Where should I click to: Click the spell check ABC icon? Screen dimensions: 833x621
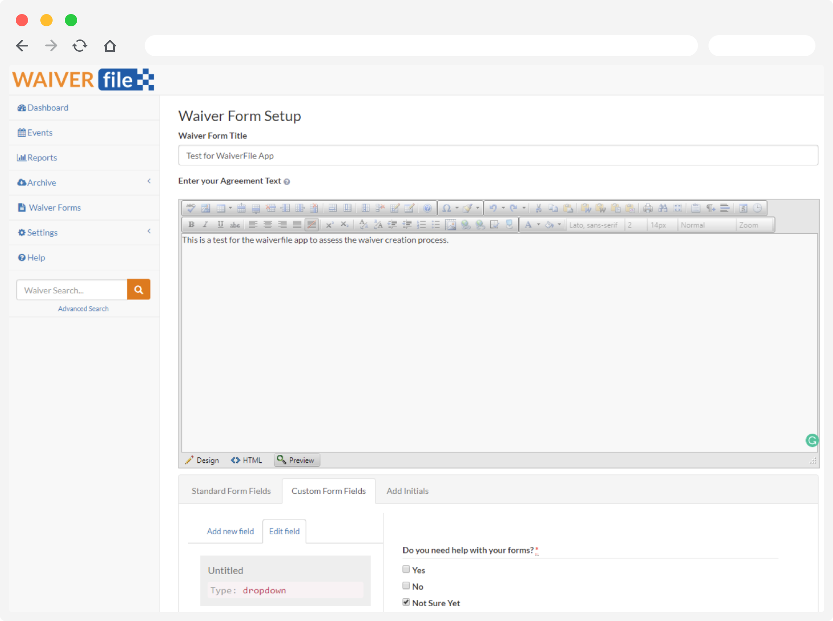tap(191, 208)
